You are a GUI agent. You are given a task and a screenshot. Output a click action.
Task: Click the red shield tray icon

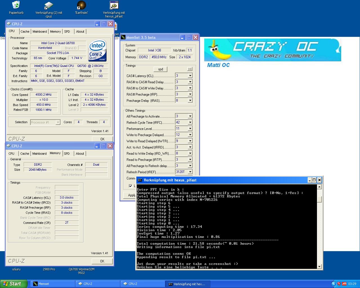tap(339, 284)
